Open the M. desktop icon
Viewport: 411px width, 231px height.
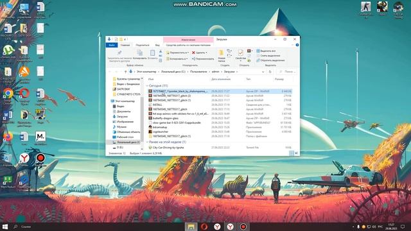[40, 138]
